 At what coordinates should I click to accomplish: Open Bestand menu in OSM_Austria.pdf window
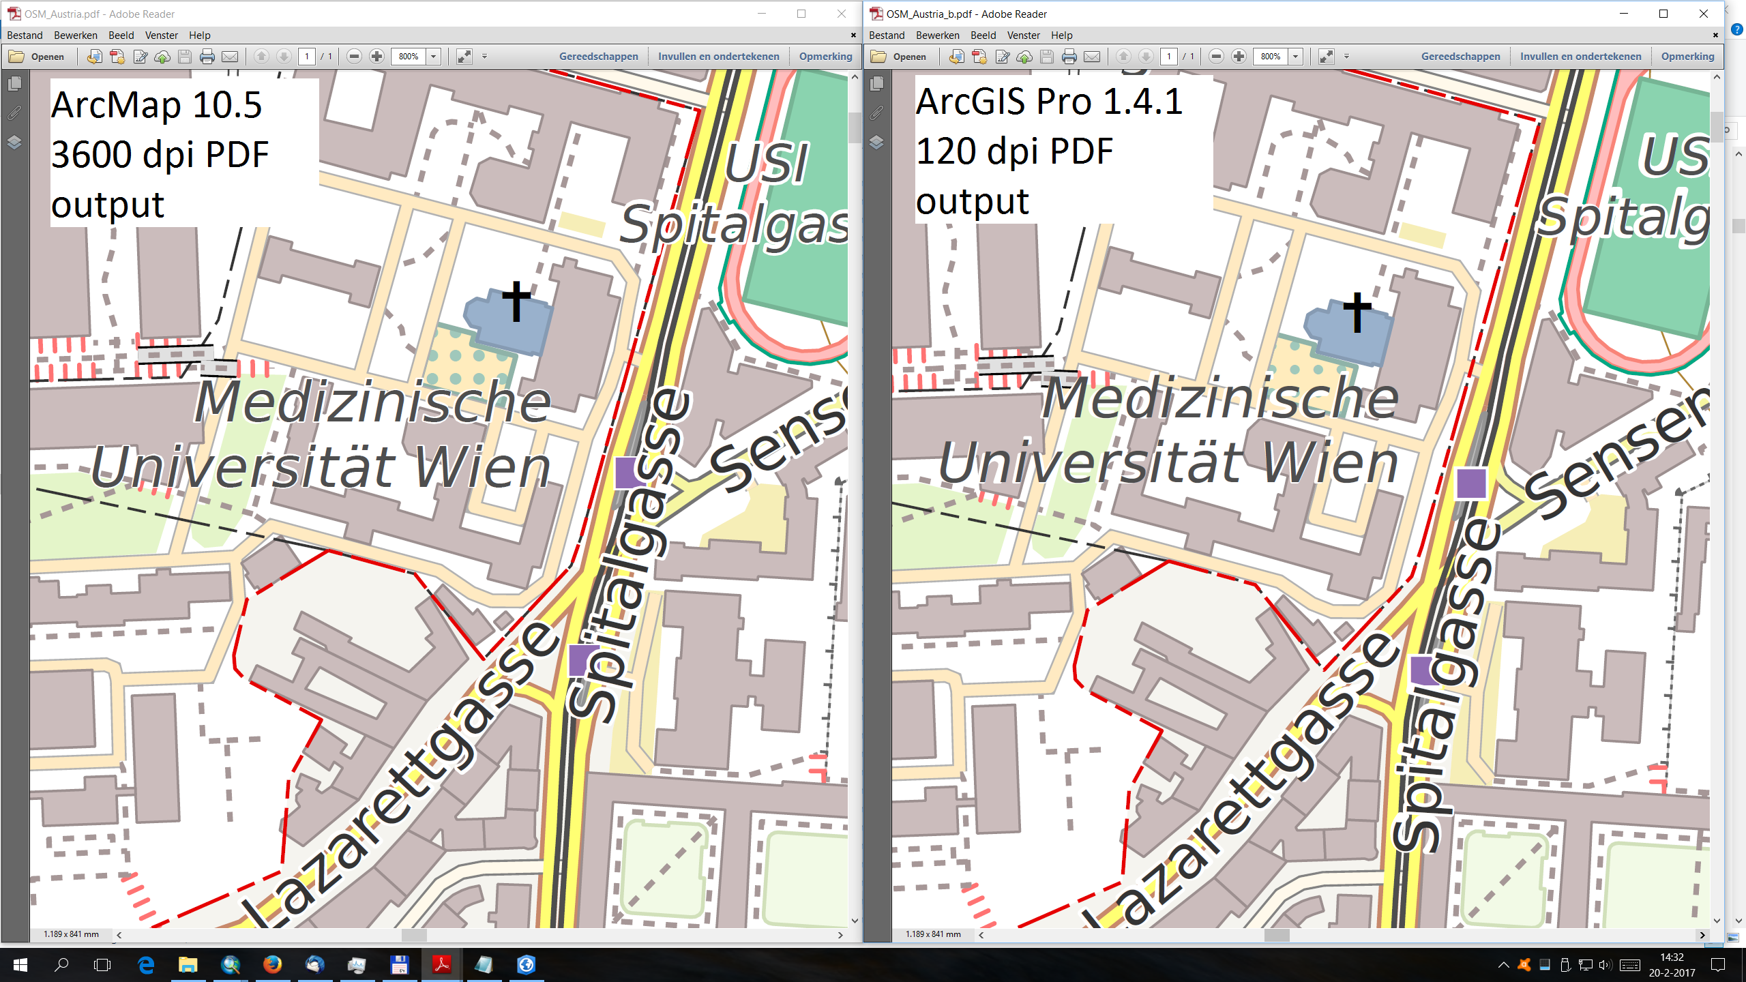tap(25, 35)
